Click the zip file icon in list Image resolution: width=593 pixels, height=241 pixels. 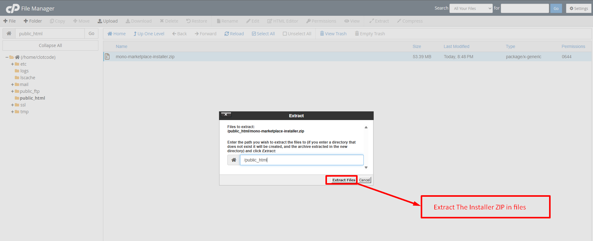tap(107, 57)
